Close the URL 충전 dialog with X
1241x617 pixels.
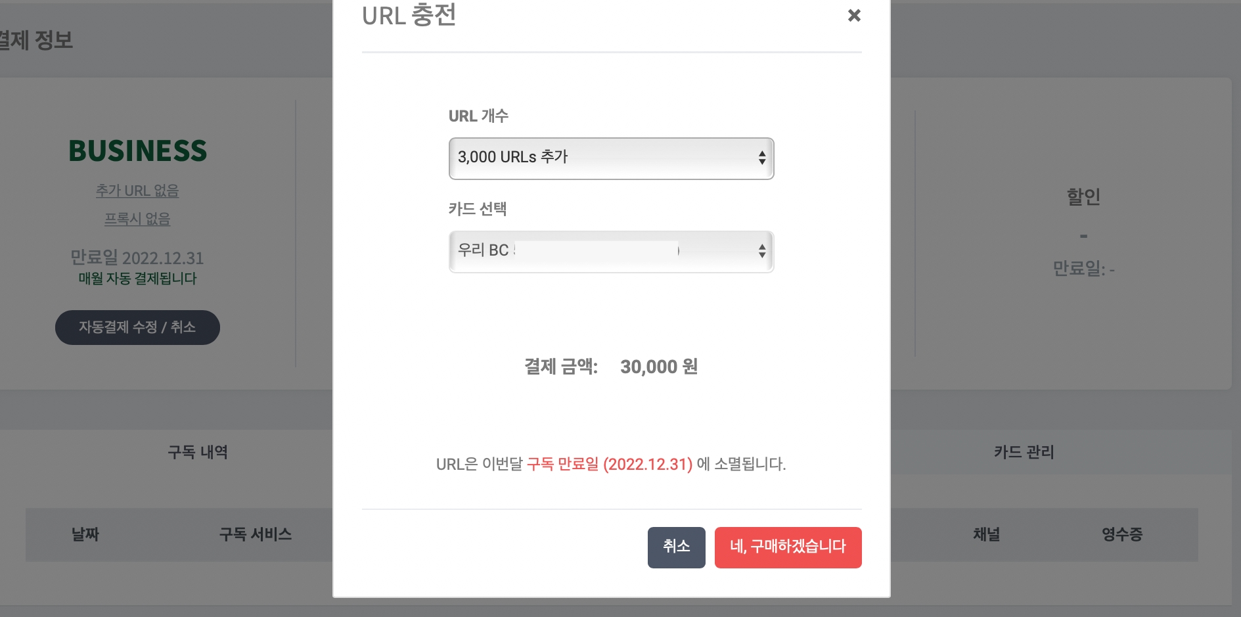[854, 15]
